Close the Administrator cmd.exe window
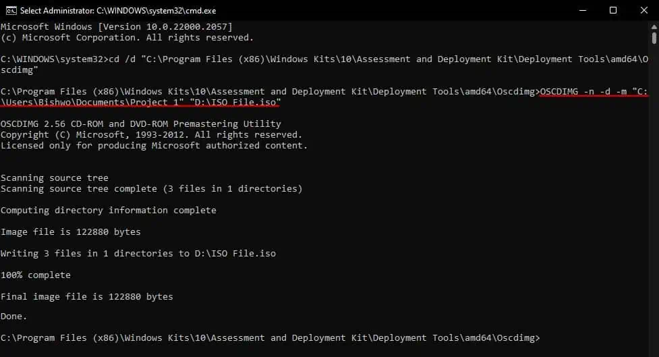The width and height of the screenshot is (659, 357). pyautogui.click(x=643, y=10)
